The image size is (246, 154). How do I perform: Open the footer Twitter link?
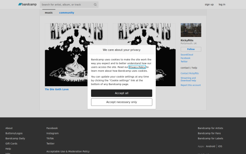click(x=50, y=144)
